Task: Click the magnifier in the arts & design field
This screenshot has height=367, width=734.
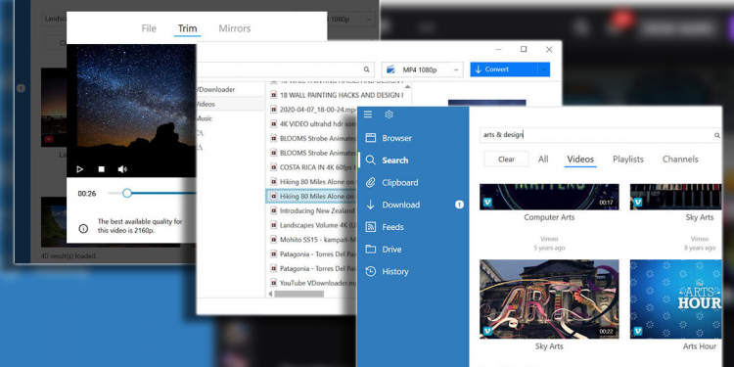Action: point(716,135)
